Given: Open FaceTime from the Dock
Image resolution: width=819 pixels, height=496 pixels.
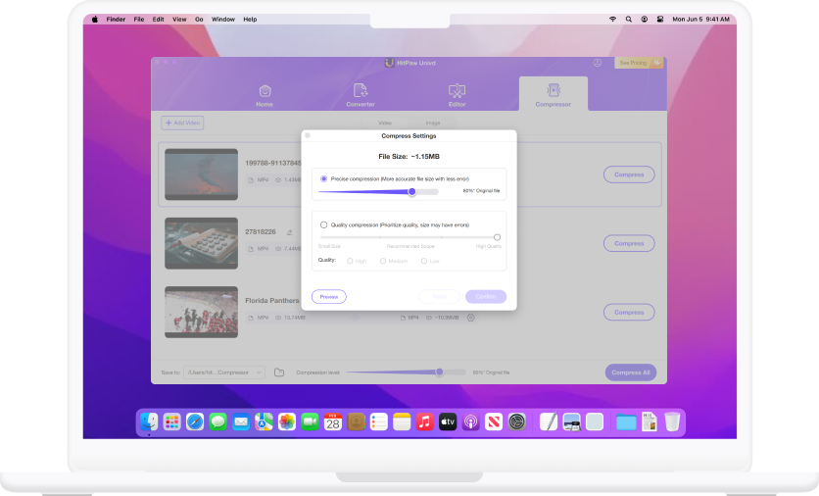Looking at the screenshot, I should click(x=310, y=422).
